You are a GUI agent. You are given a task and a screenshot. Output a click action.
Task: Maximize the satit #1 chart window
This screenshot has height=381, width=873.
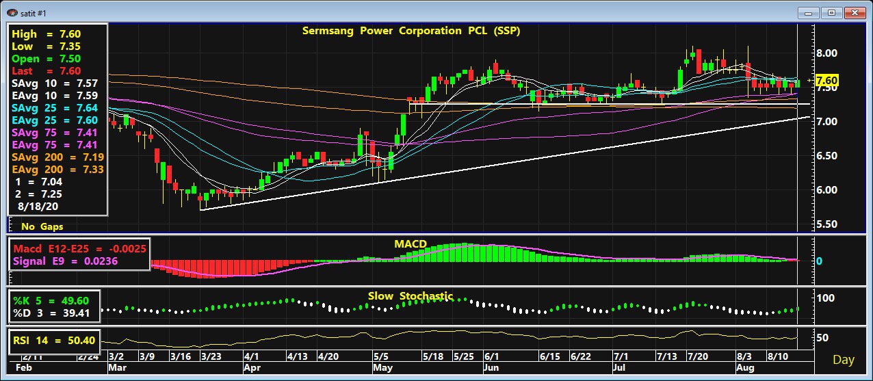[832, 12]
